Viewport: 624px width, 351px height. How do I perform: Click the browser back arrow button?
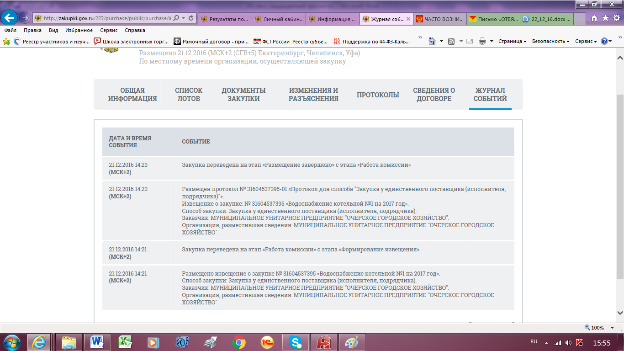pyautogui.click(x=10, y=18)
